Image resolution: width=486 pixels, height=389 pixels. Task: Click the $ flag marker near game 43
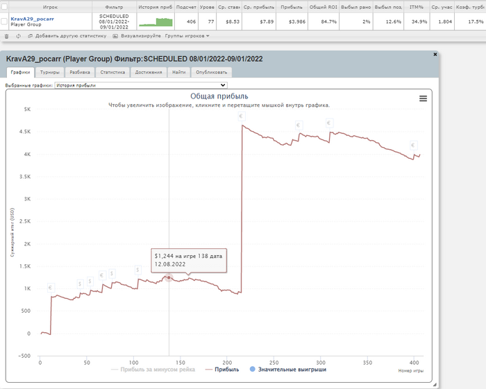click(81, 284)
